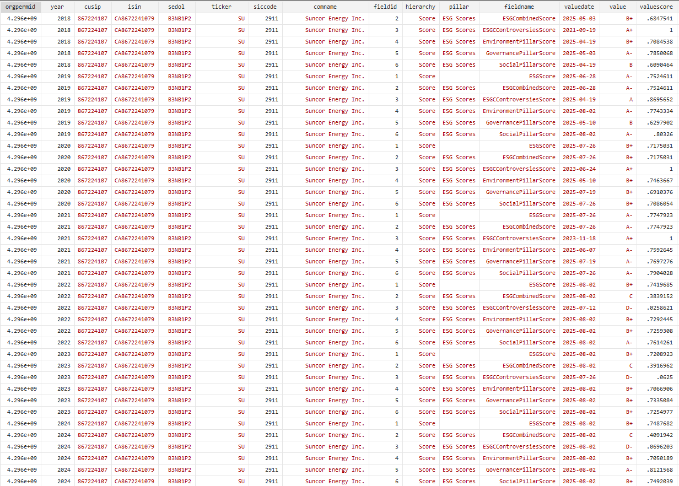Screen dimensions: 679x486
Task: Click the cusip column header
Action: pyautogui.click(x=93, y=7)
